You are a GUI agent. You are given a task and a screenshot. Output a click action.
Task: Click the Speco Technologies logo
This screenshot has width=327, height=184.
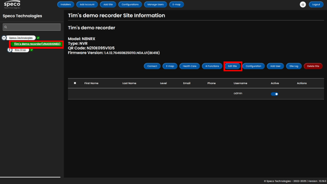point(12,4)
